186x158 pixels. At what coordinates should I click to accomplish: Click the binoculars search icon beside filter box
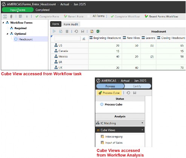(84, 39)
